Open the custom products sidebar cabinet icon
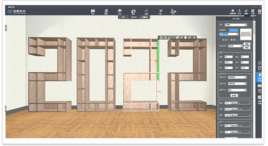The height and width of the screenshot is (146, 268). coord(259,77)
